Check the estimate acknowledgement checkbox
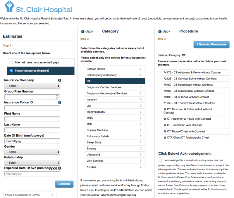The image size is (234, 198). 160,160
